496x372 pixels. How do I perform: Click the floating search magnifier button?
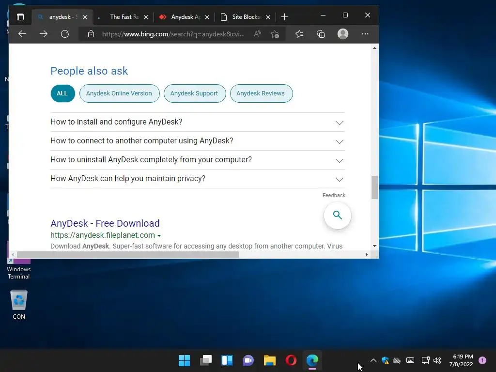[338, 215]
